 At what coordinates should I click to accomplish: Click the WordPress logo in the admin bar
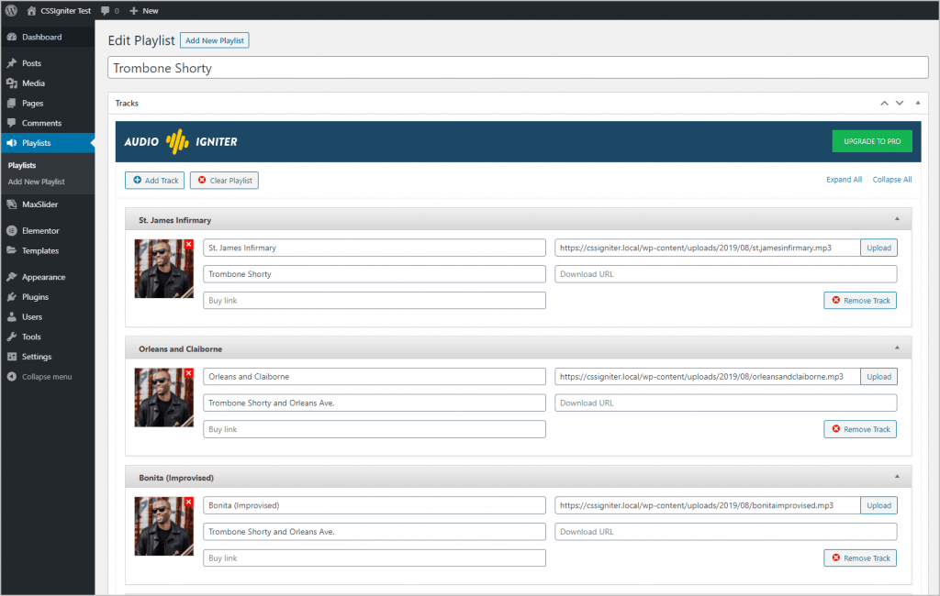(x=9, y=10)
